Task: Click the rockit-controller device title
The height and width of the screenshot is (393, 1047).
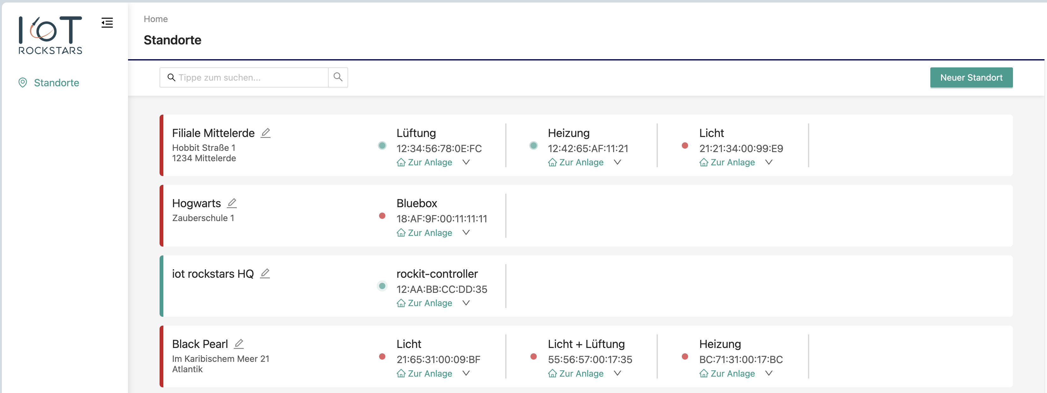Action: coord(437,274)
